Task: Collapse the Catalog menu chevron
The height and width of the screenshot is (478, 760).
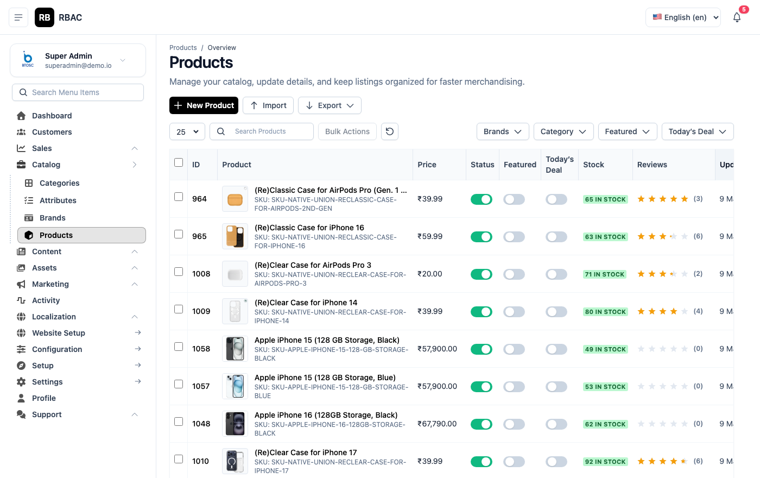Action: (x=135, y=165)
